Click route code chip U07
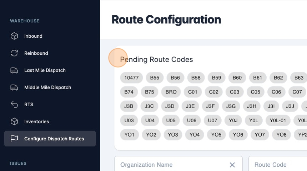This screenshot has height=171, width=307. click(x=212, y=121)
